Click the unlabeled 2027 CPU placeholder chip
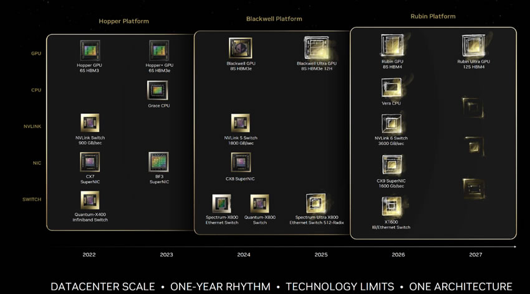The image size is (530, 294). (x=473, y=108)
